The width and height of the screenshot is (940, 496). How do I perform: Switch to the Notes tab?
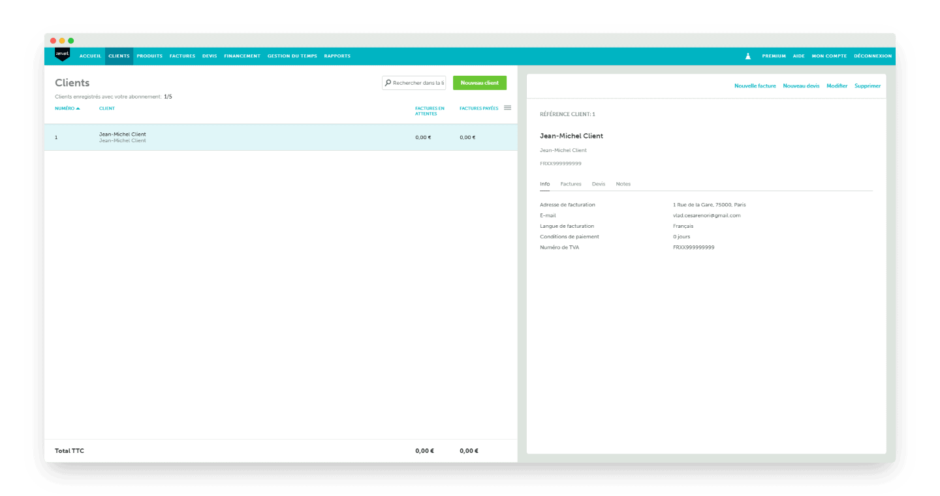coord(623,184)
